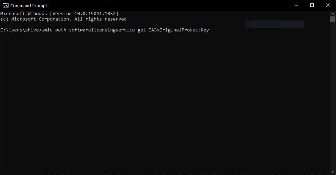Click the vertical scrollbar thumb
The height and width of the screenshot is (175, 336).
[333, 19]
